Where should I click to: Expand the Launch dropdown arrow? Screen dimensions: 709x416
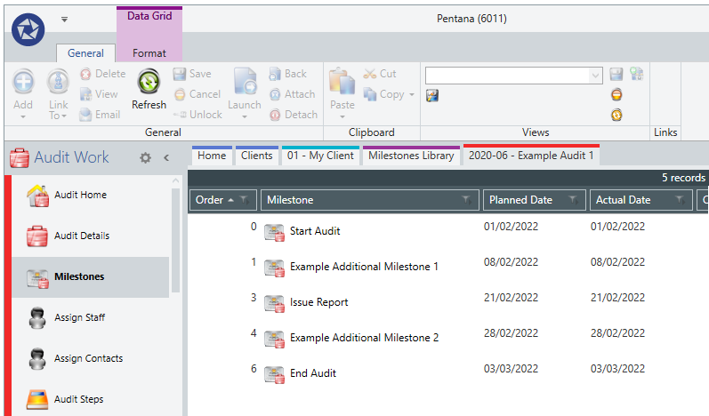(245, 117)
